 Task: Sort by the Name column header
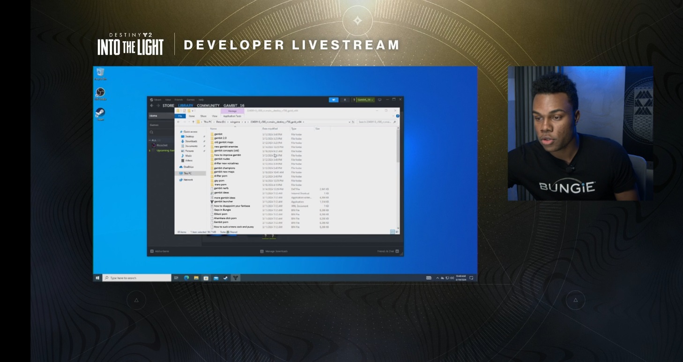pyautogui.click(x=214, y=128)
